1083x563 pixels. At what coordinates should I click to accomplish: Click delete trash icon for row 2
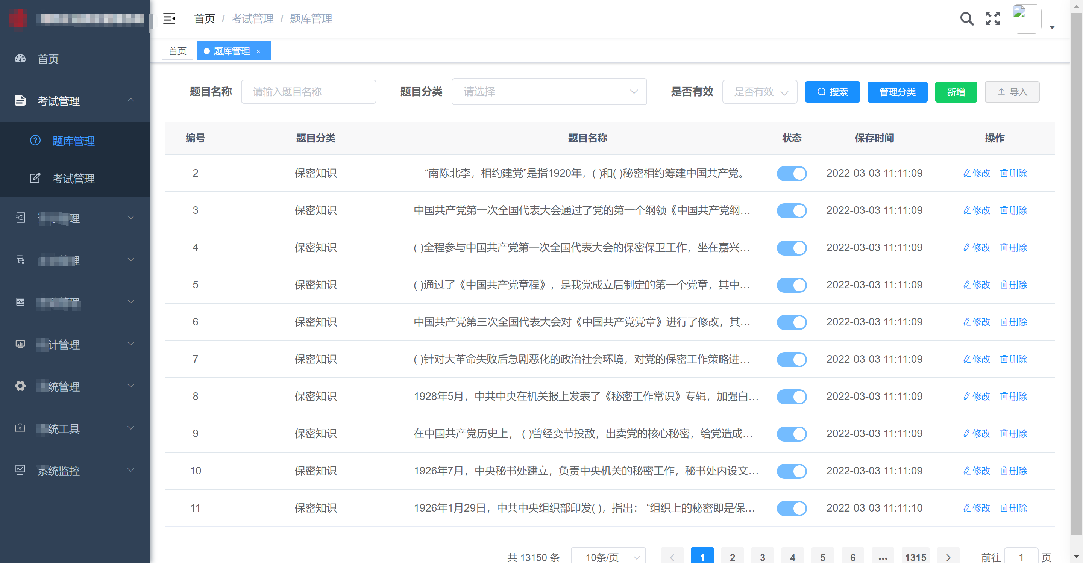1004,173
